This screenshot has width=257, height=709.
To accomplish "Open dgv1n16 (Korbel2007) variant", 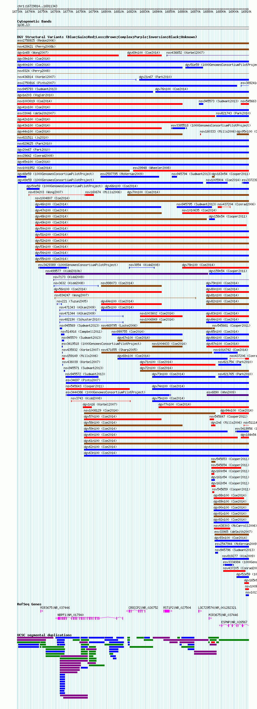I will [x=100, y=404].
